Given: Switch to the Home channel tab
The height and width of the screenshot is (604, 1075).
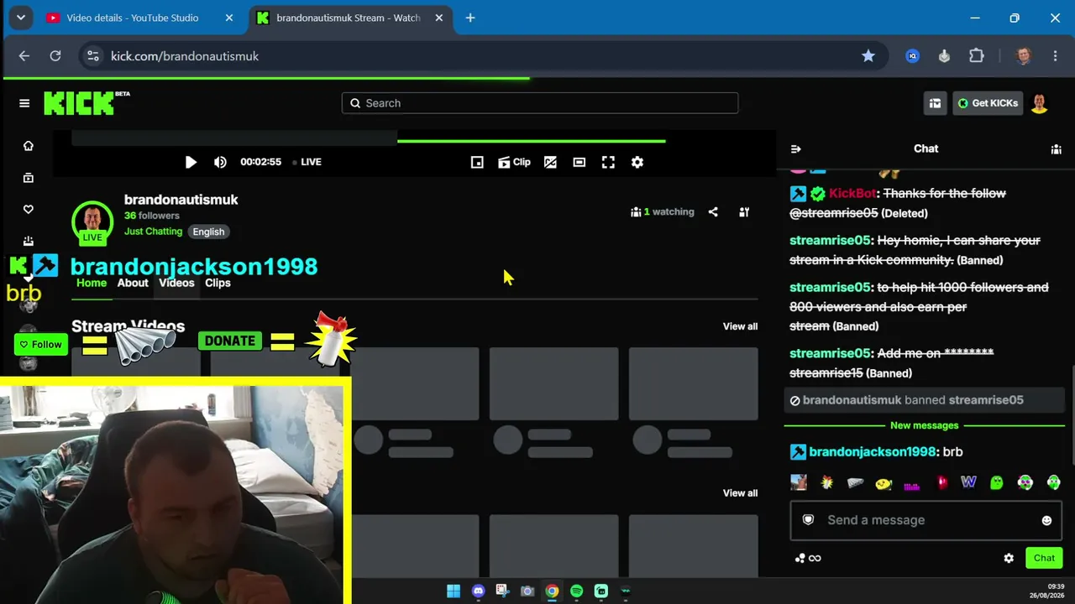Looking at the screenshot, I should coord(92,283).
